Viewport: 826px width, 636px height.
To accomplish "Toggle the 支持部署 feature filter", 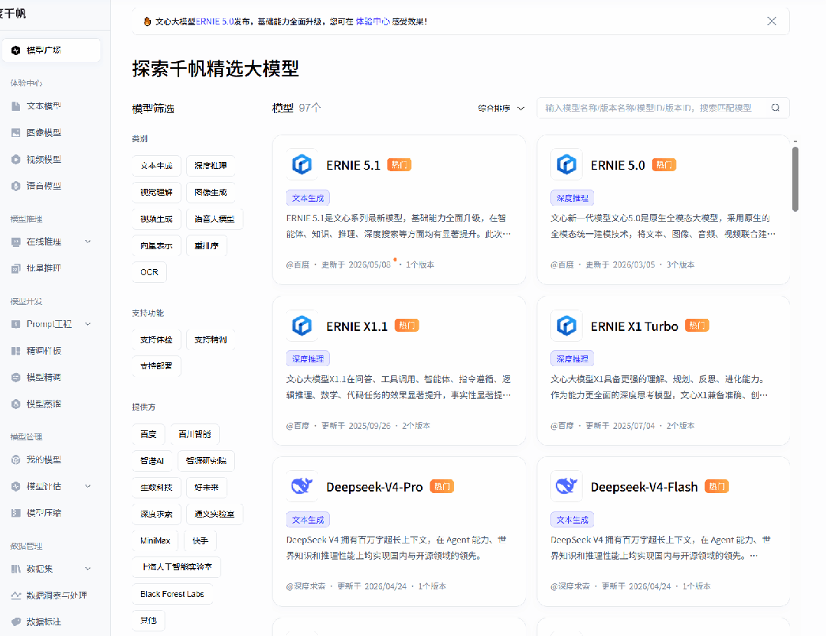I will [156, 366].
